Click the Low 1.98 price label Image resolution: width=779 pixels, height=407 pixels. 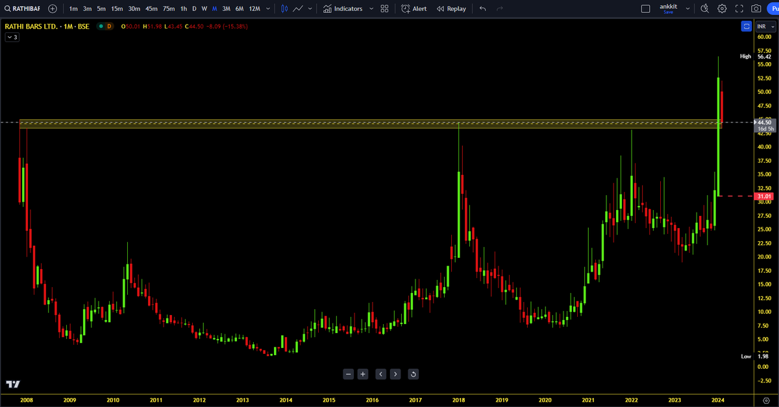click(756, 356)
